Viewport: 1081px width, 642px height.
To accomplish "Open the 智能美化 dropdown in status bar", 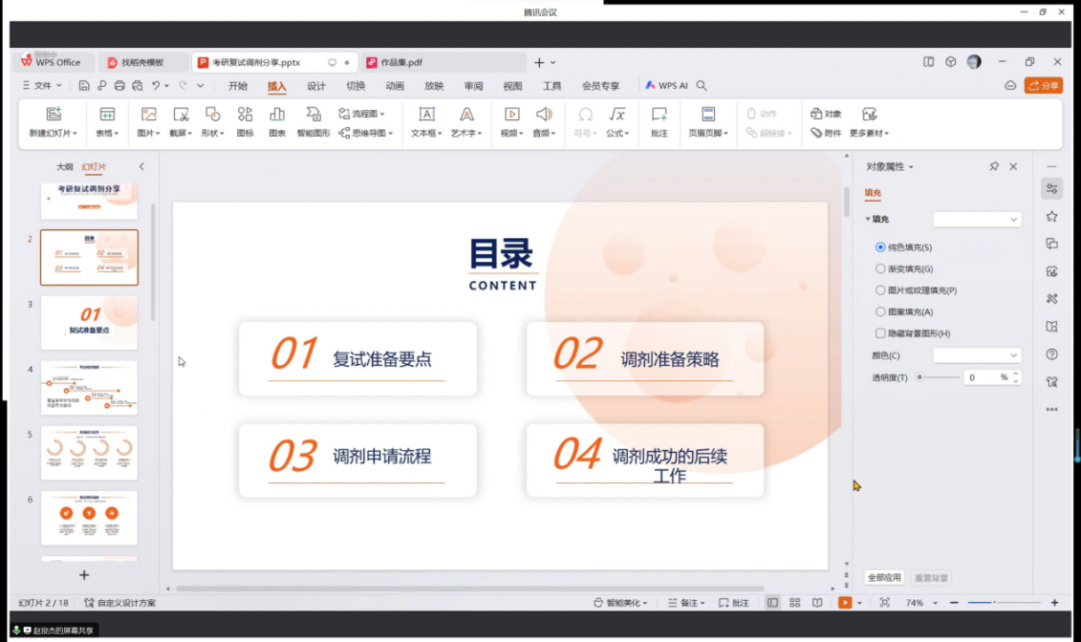I will click(621, 603).
